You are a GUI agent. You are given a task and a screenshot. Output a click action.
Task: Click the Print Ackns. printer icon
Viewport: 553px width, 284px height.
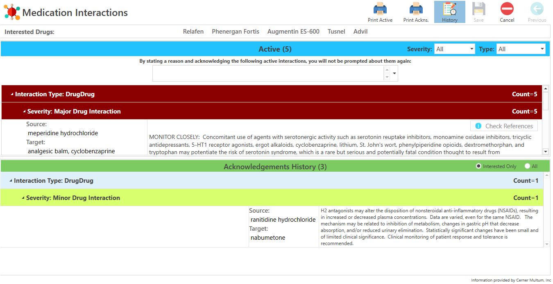pos(416,9)
